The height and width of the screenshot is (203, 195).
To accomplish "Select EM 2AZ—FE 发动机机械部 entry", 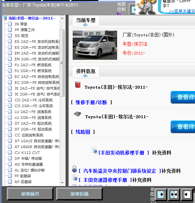I will (x=37, y=53).
